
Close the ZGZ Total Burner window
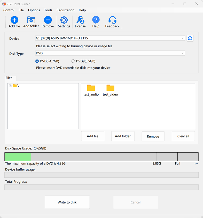click(x=197, y=4)
